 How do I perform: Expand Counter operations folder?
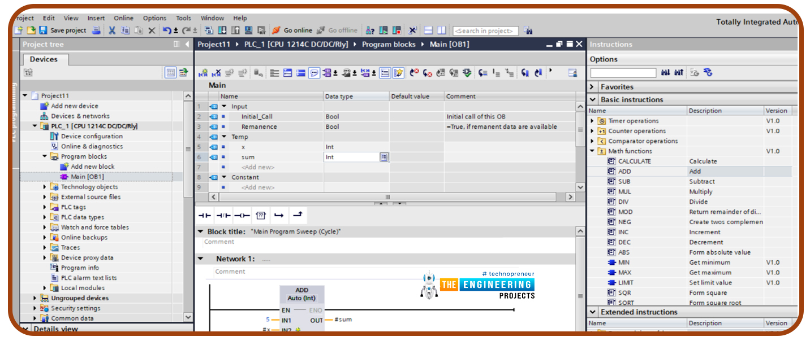[x=592, y=131]
